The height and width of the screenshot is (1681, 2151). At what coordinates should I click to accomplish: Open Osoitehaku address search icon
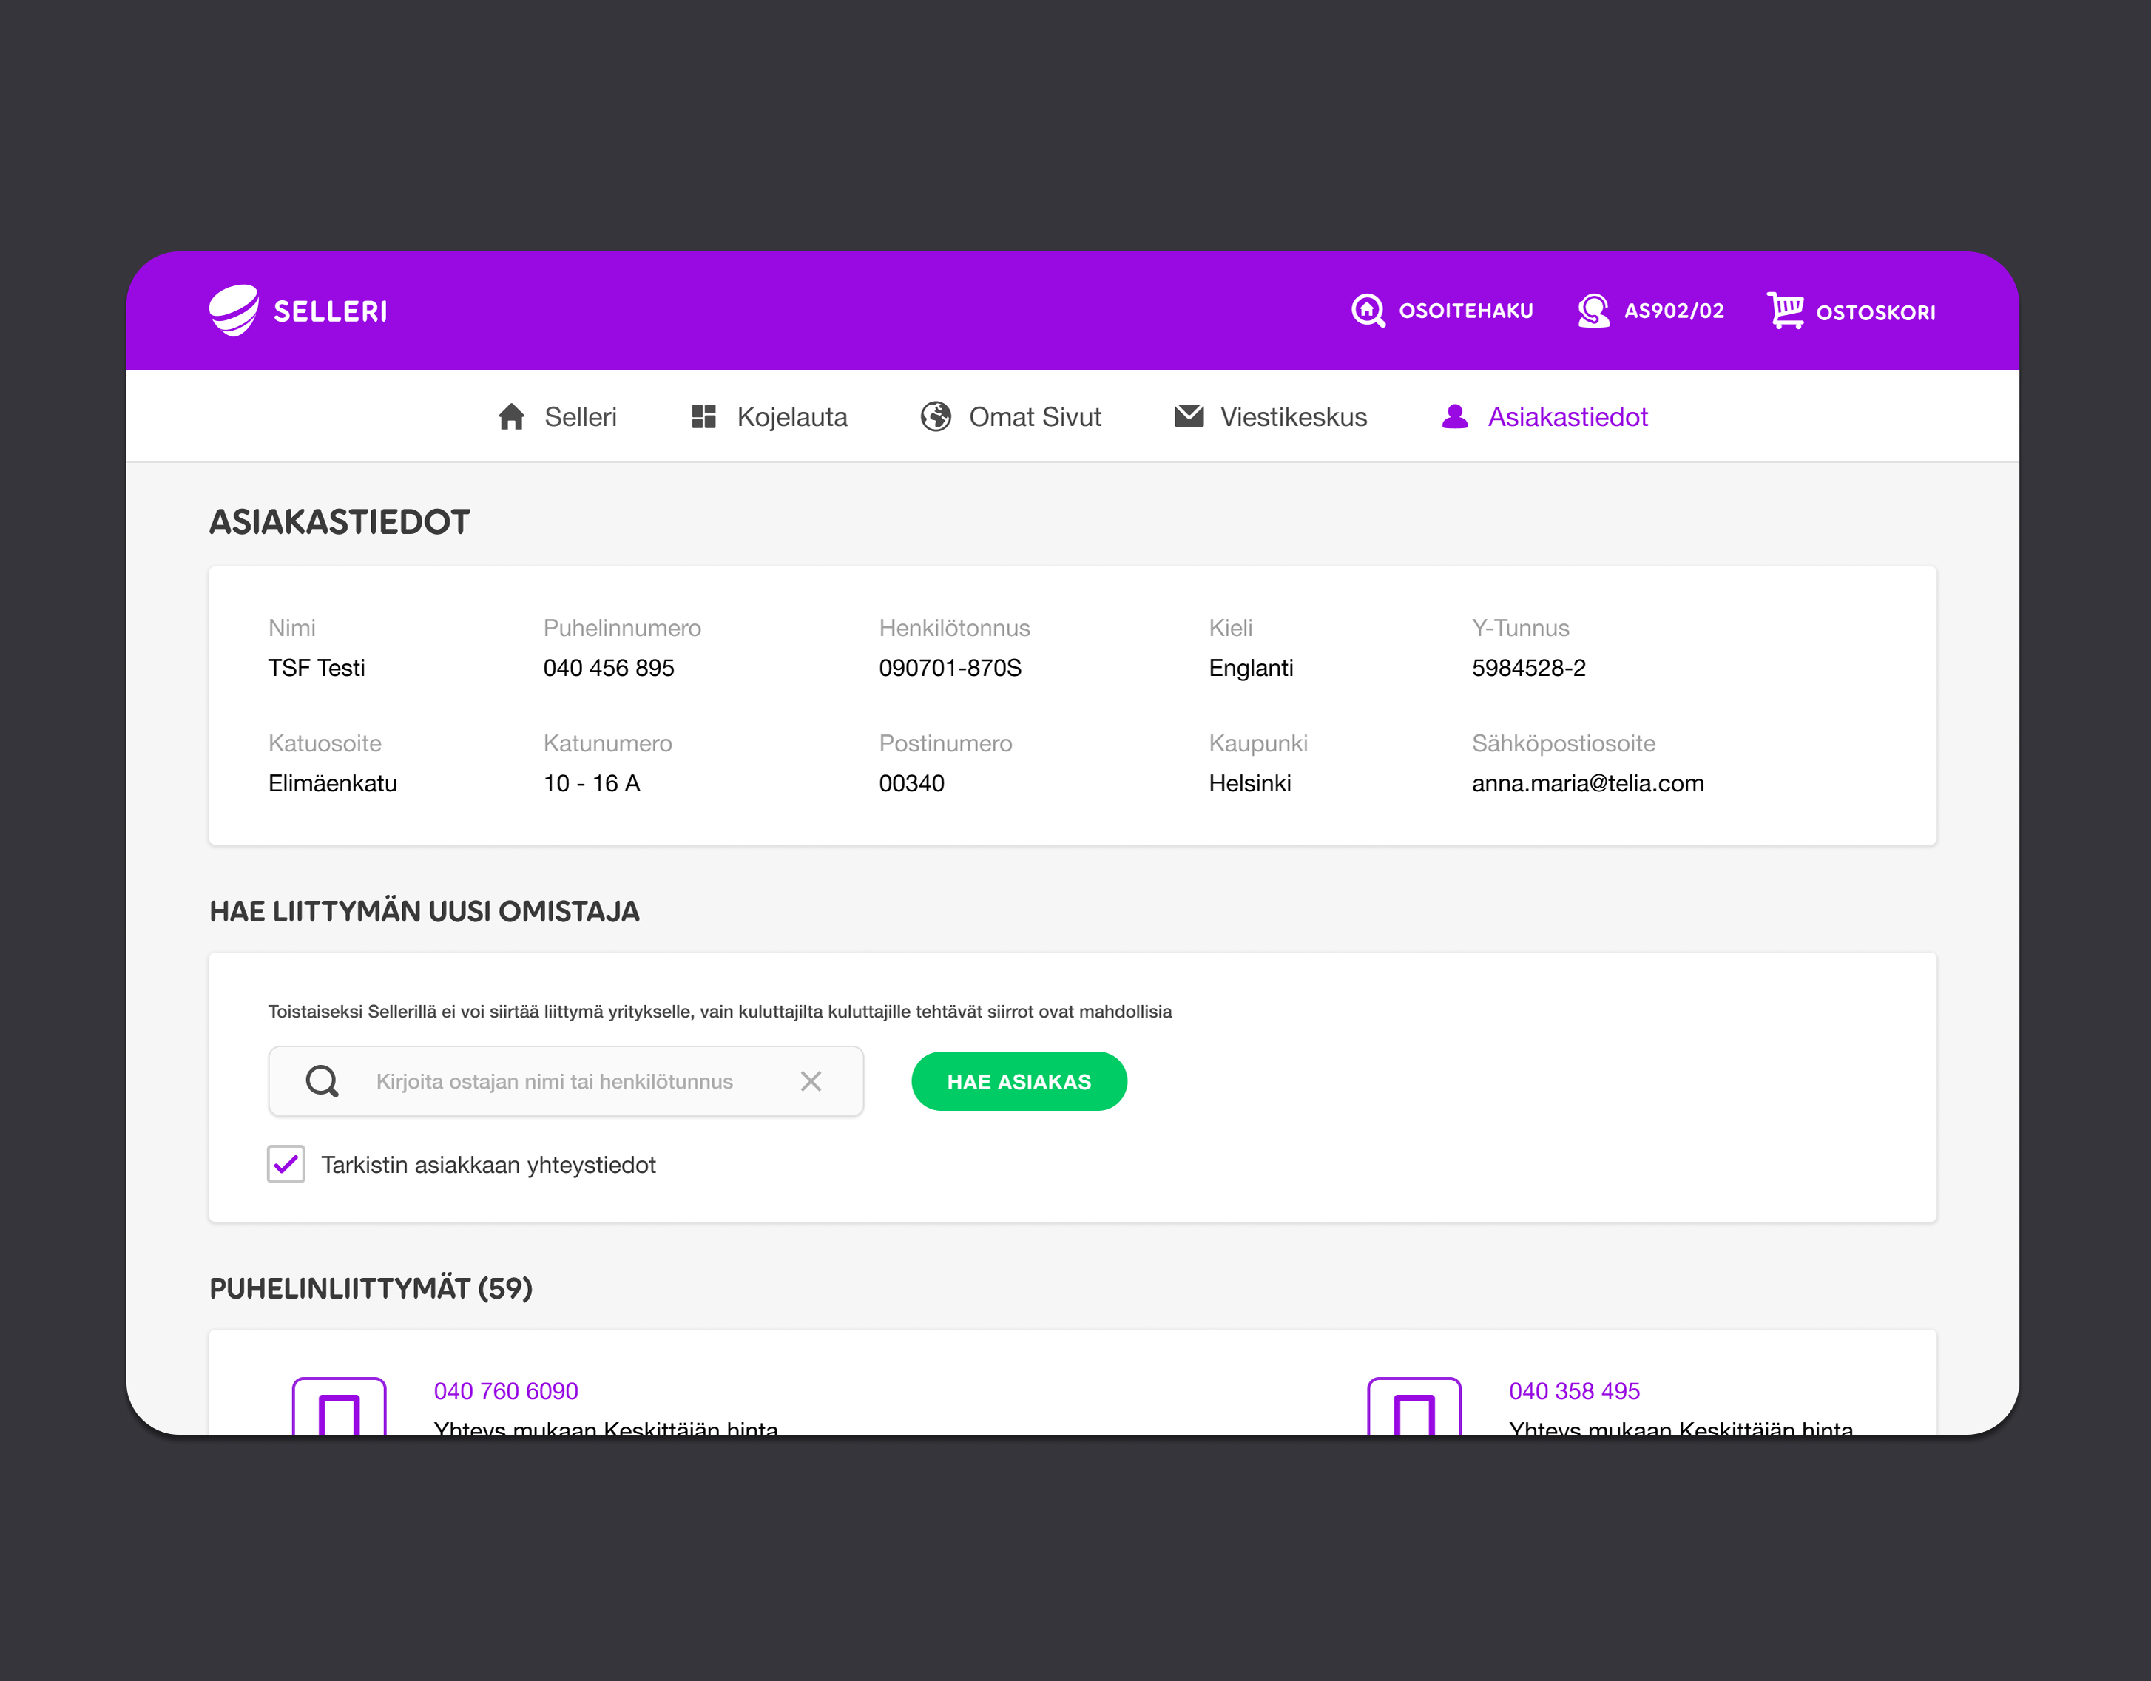pyautogui.click(x=1368, y=310)
